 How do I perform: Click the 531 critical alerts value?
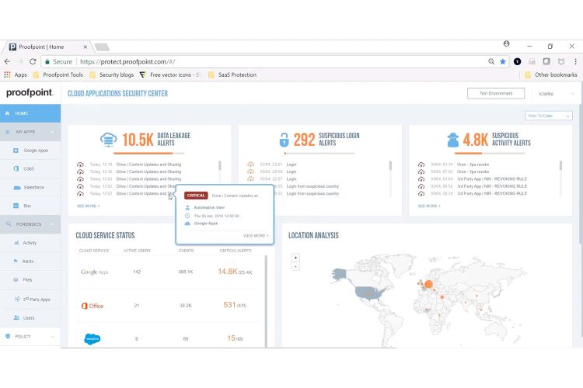[x=229, y=305]
